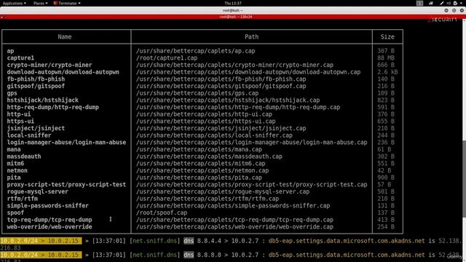Click the terminal vertical scrollbar thumb

(x=464, y=178)
